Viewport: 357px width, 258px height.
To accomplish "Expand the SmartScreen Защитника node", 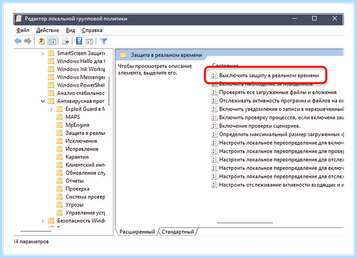I will pyautogui.click(x=43, y=54).
